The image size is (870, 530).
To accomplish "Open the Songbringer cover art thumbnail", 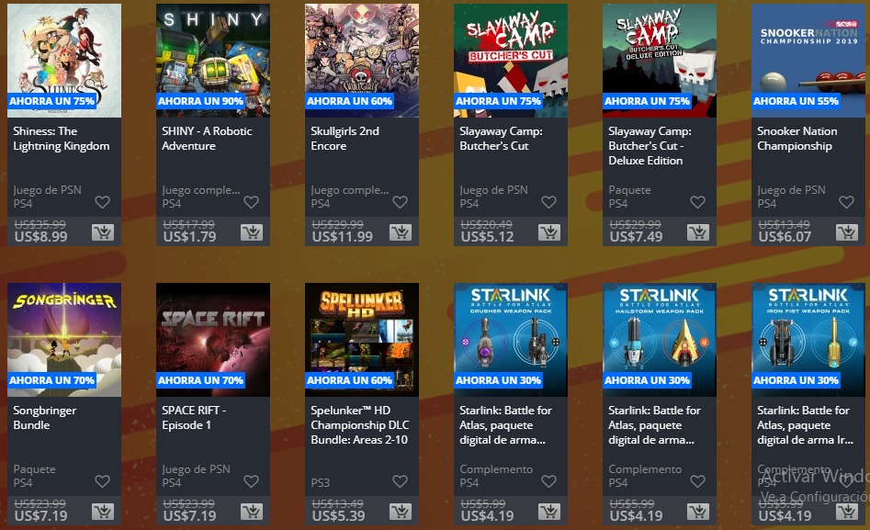I will pos(64,340).
